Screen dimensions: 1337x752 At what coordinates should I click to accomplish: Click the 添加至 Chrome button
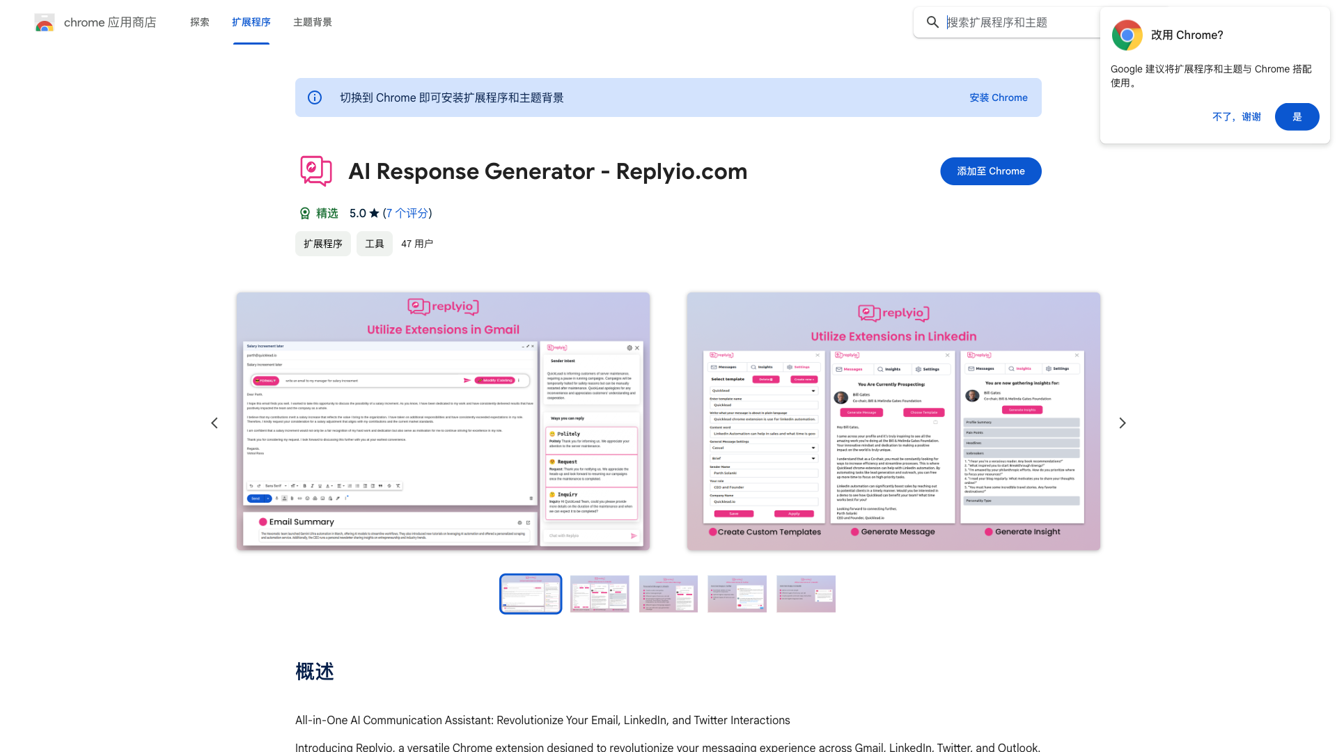[x=990, y=171]
